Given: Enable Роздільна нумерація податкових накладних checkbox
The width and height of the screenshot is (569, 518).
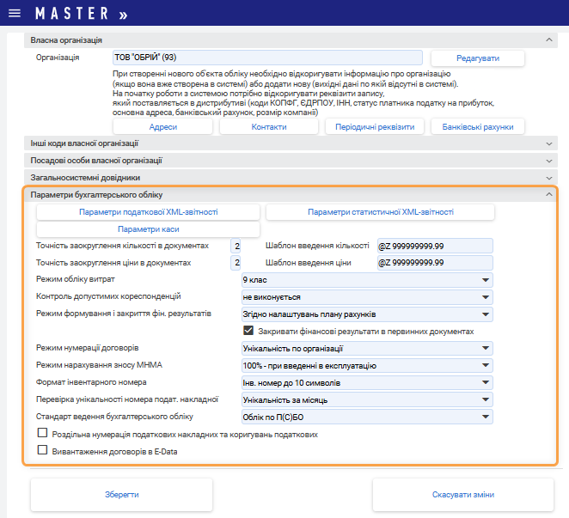Looking at the screenshot, I should coord(42,434).
